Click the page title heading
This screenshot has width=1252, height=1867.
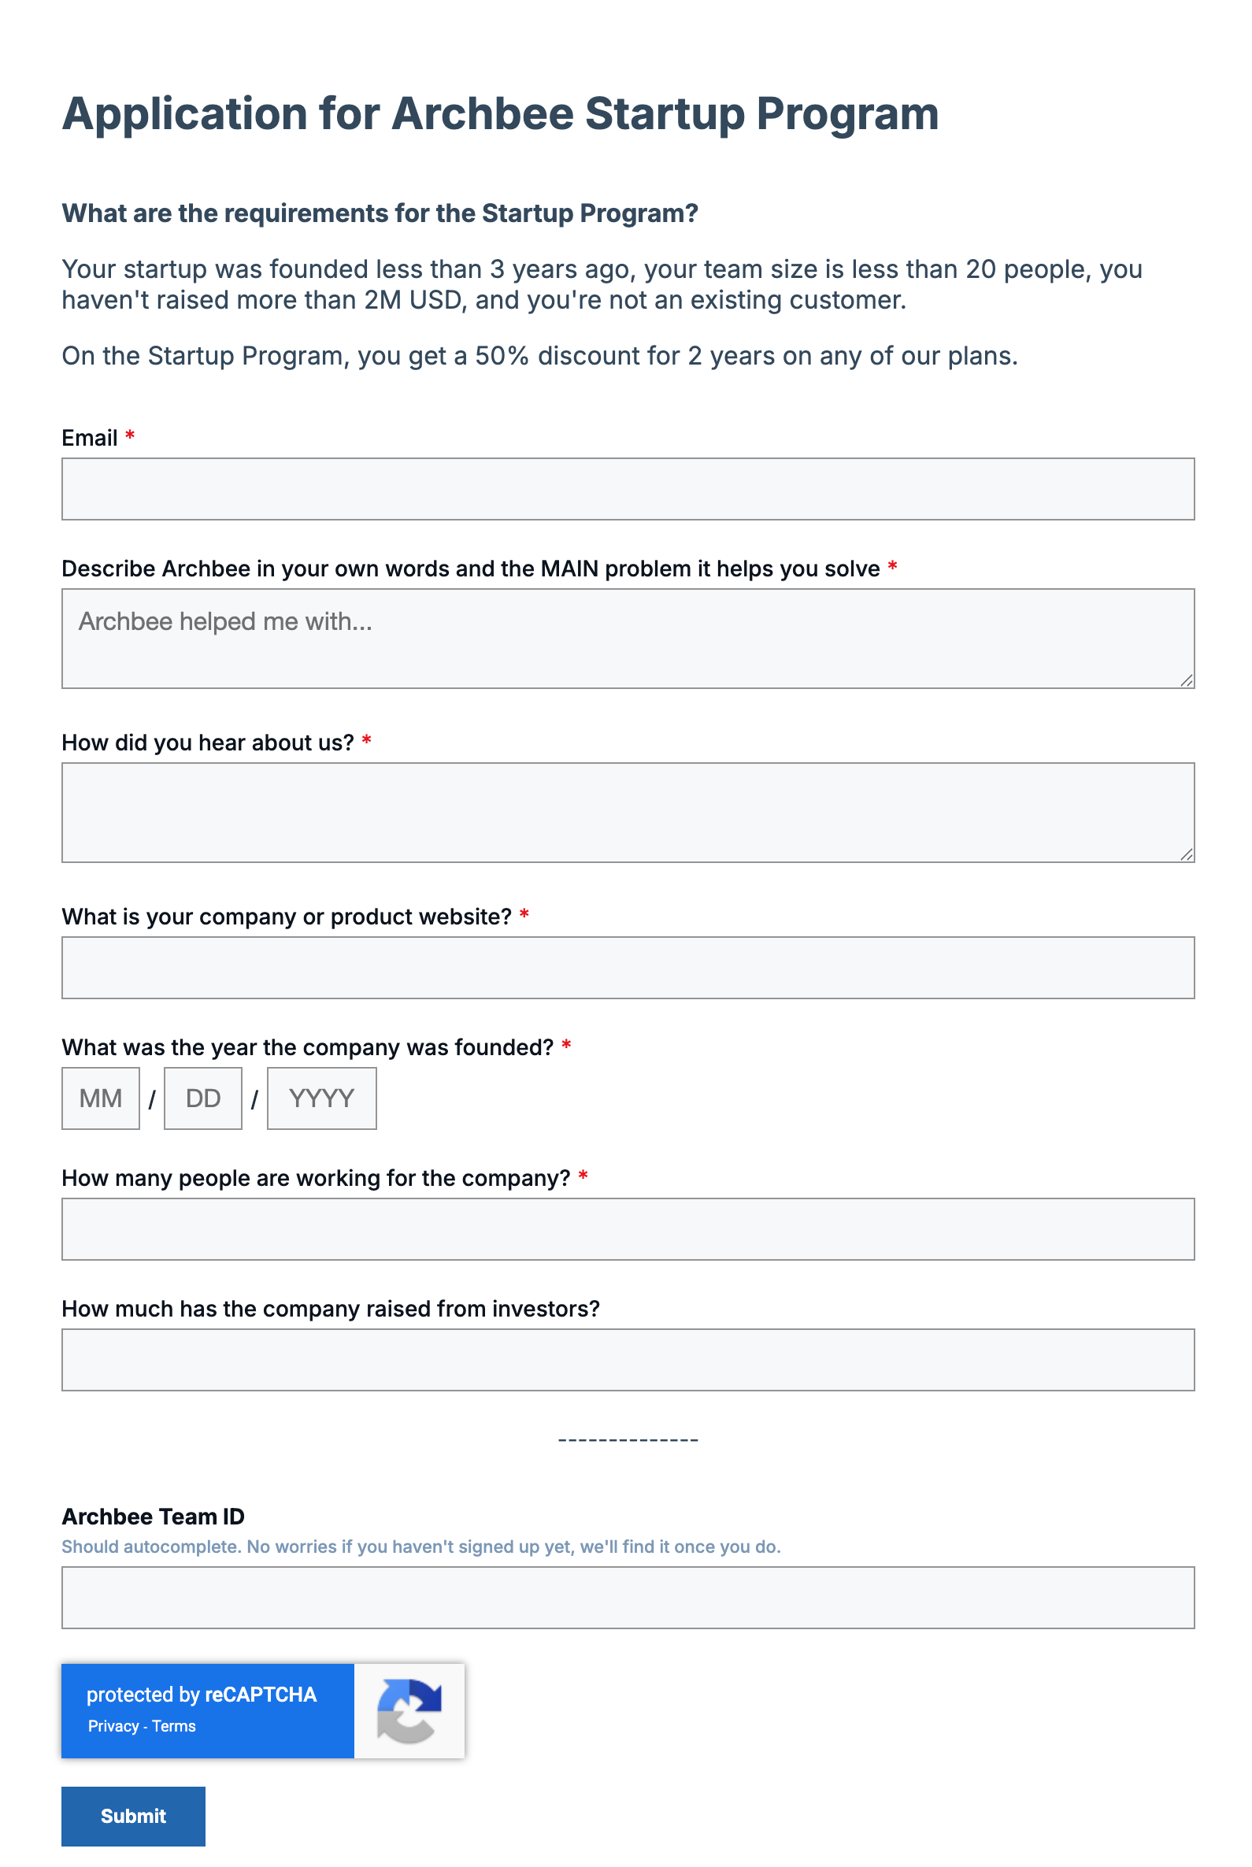click(501, 114)
